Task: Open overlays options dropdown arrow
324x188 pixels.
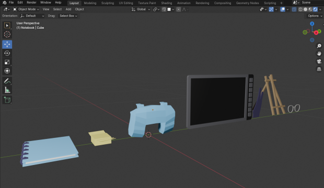Action: click(287, 9)
